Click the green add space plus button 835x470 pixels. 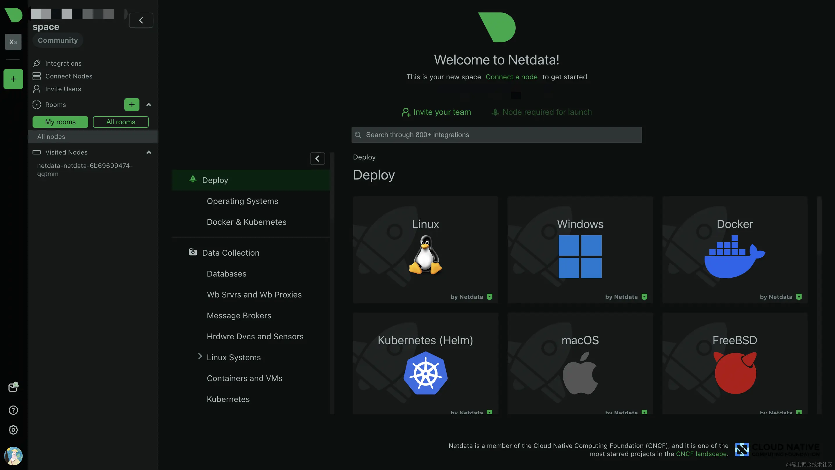[x=13, y=79]
